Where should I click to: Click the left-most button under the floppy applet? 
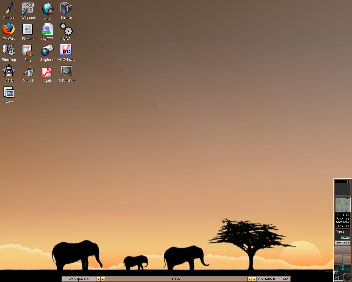click(x=339, y=243)
